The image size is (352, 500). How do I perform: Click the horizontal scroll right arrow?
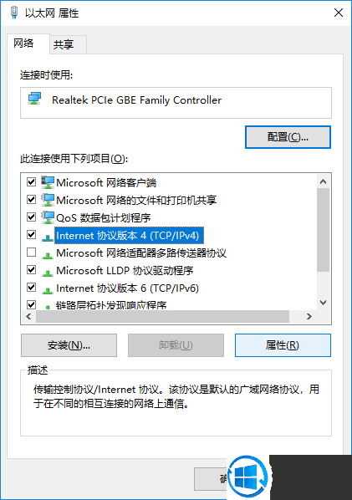(309, 316)
